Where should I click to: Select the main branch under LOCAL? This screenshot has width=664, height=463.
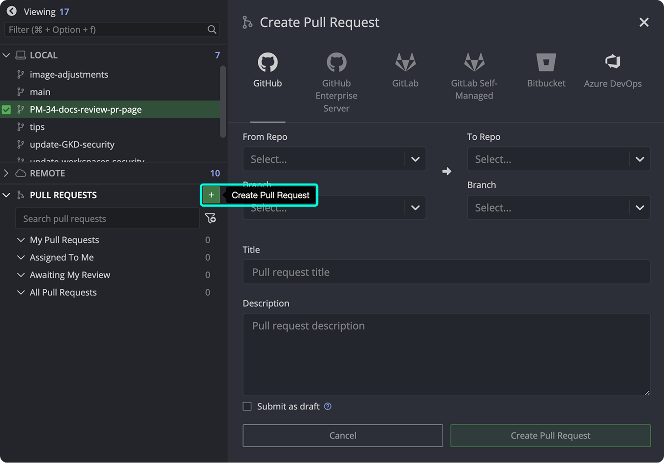coord(40,92)
